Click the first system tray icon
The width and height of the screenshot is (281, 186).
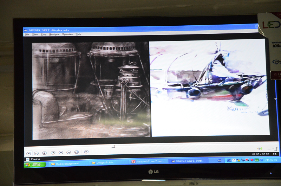[x=229, y=160]
